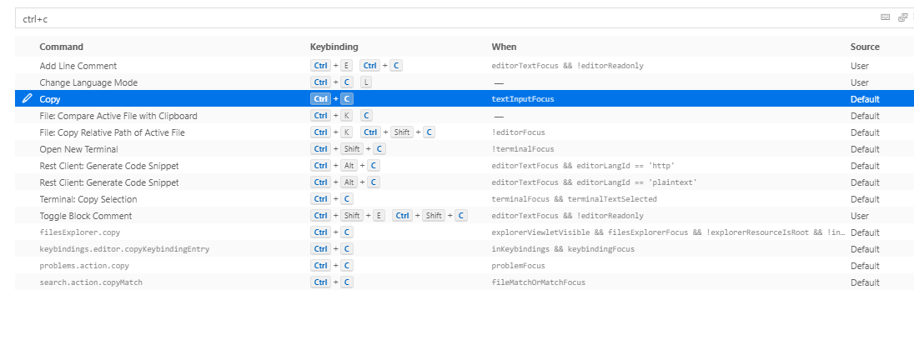Click the Toggle Block Comment keybinding chord
914x345 pixels.
(x=389, y=216)
